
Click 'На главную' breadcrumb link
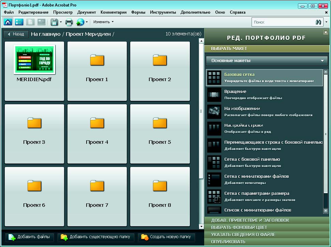click(x=46, y=34)
